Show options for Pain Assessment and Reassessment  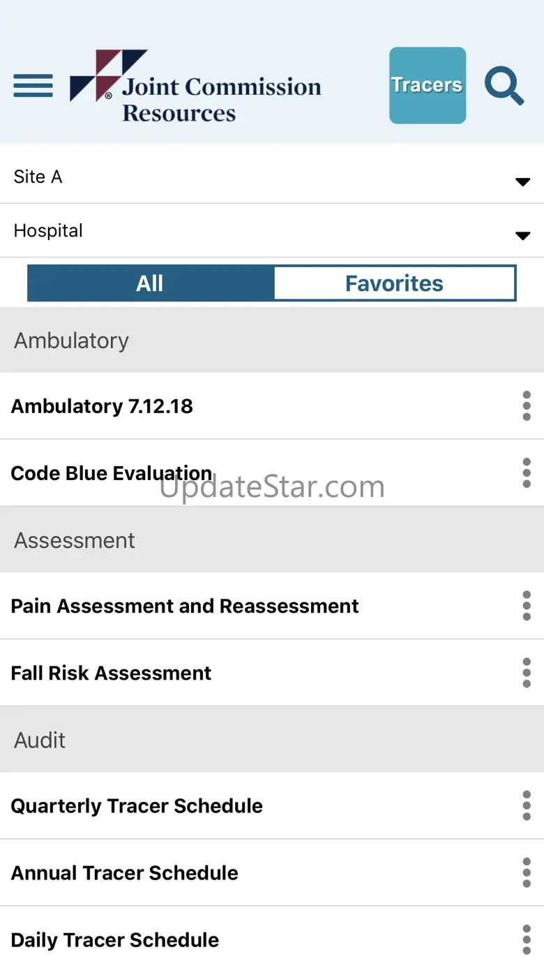[527, 606]
